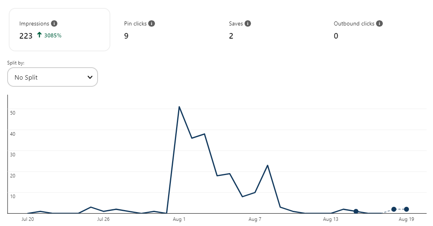Click the chart peak at Aug 1
The height and width of the screenshot is (226, 433).
(179, 107)
